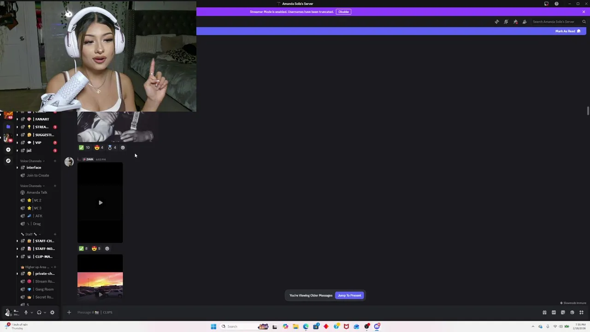Open Discord from the Windows taskbar
590x332 pixels.
(377, 326)
